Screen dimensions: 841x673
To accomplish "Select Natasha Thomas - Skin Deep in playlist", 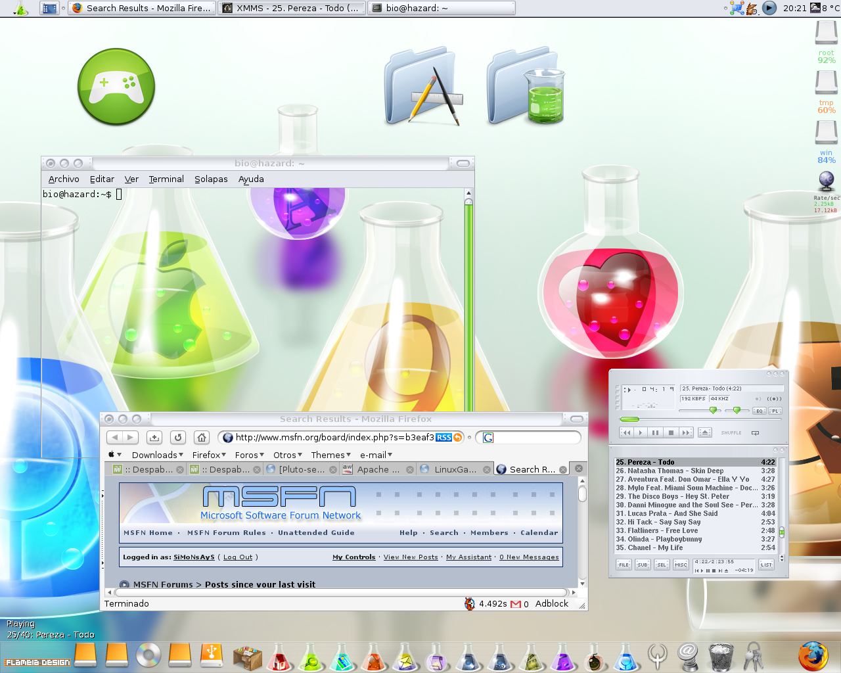I will coord(694,471).
